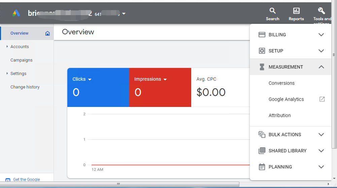Expand the Planning section chevron
337x188 pixels.
321,167
